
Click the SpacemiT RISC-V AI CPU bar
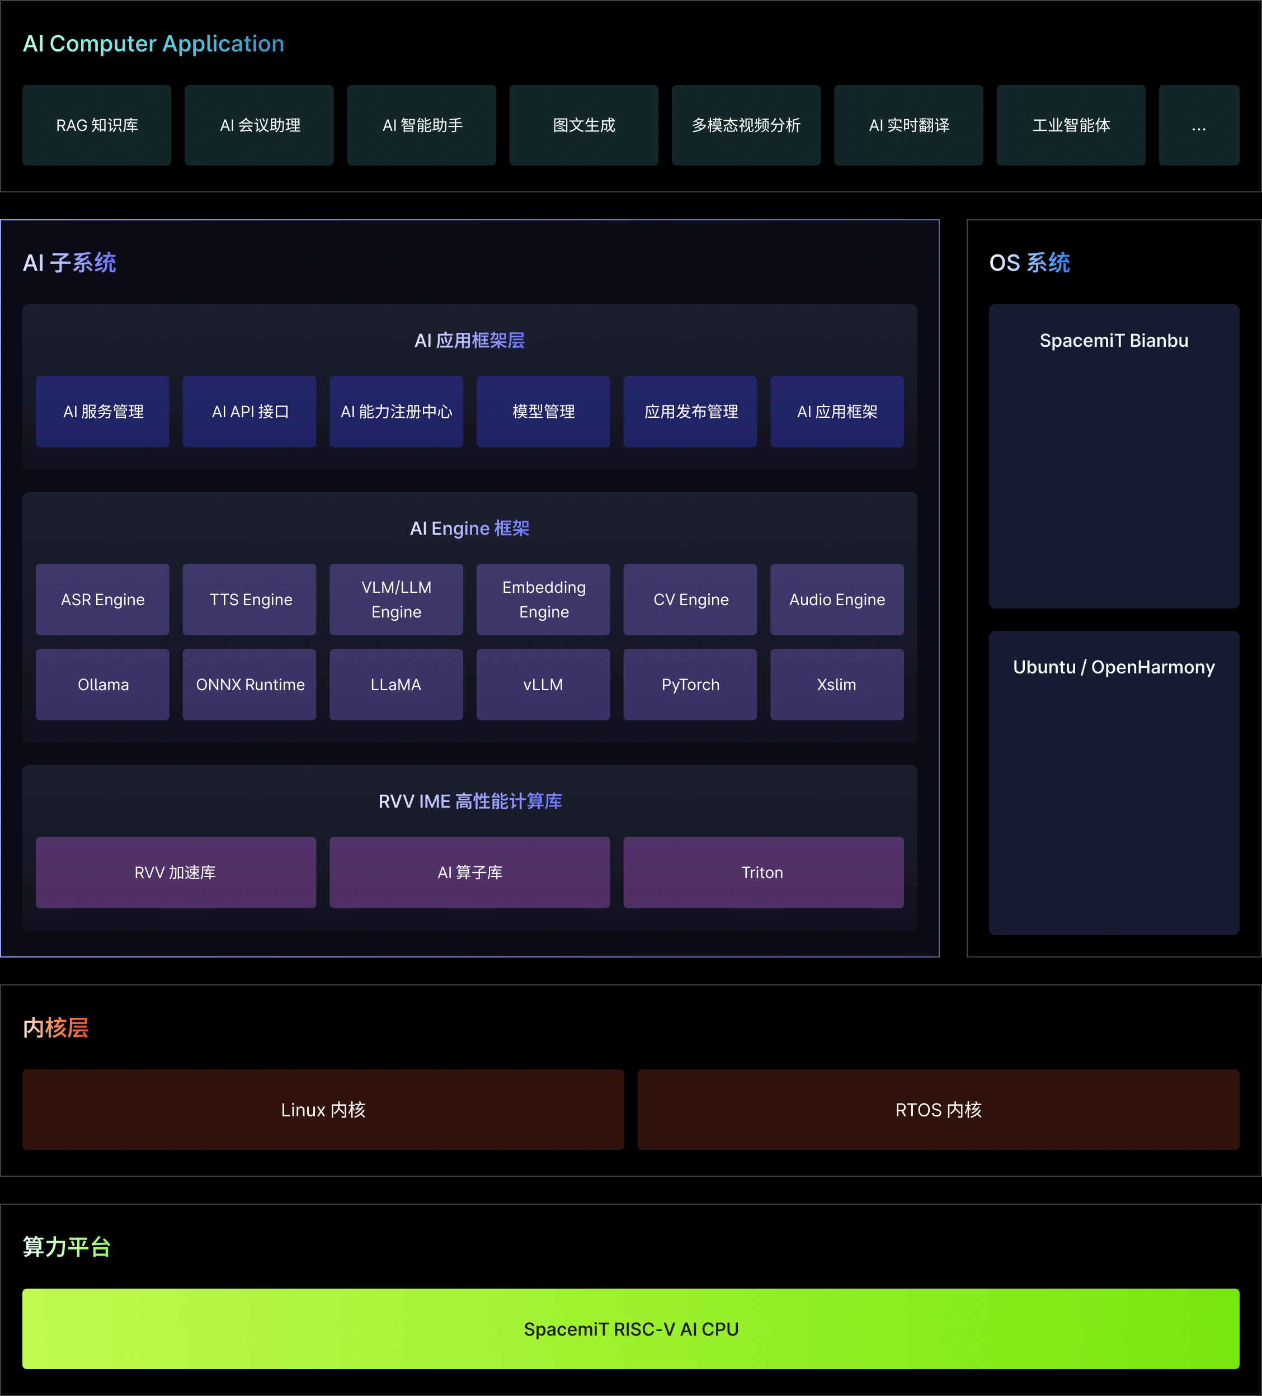[x=631, y=1329]
